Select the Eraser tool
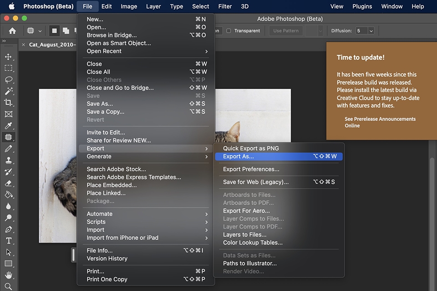The image size is (437, 291). tap(8, 183)
